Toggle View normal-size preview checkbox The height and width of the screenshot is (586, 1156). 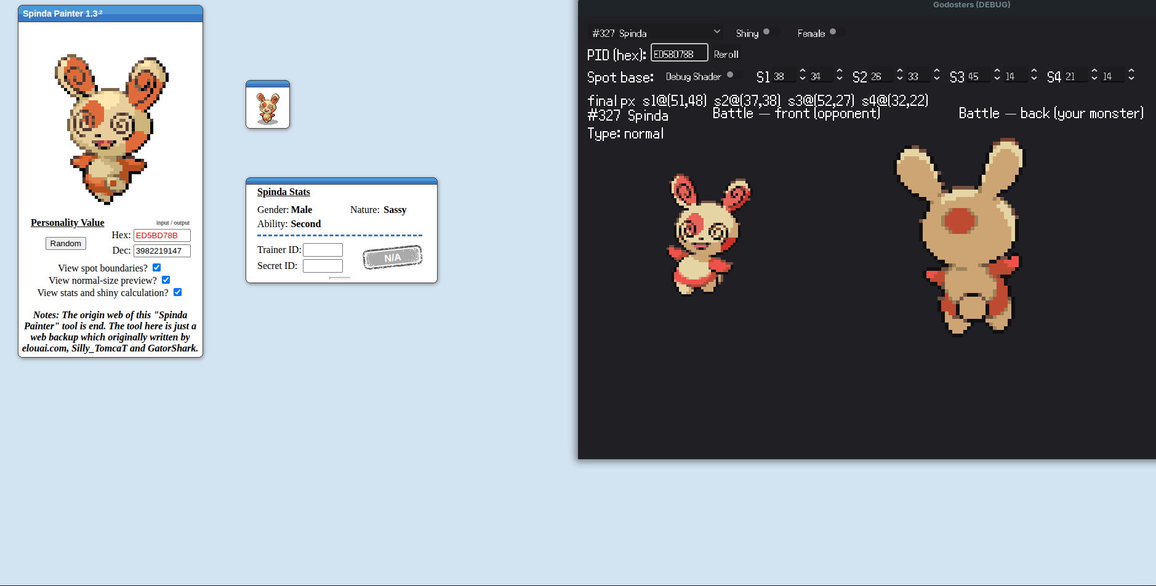166,279
